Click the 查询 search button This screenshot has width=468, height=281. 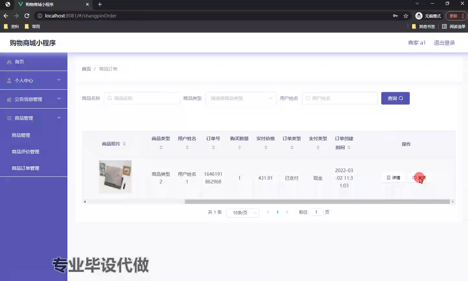(395, 98)
